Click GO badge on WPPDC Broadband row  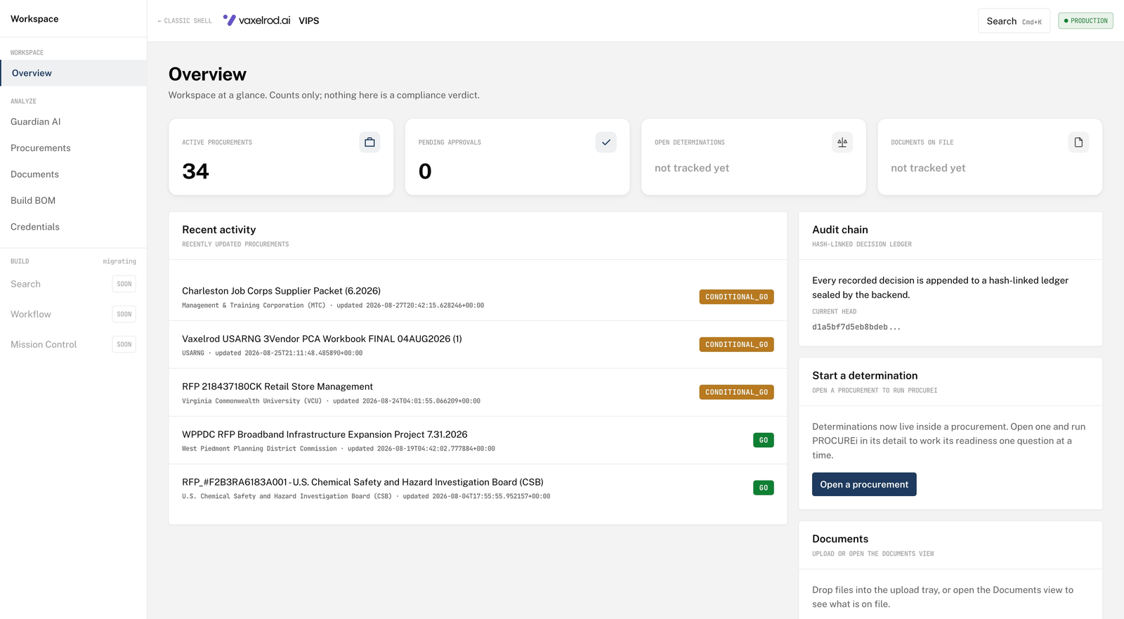(763, 440)
